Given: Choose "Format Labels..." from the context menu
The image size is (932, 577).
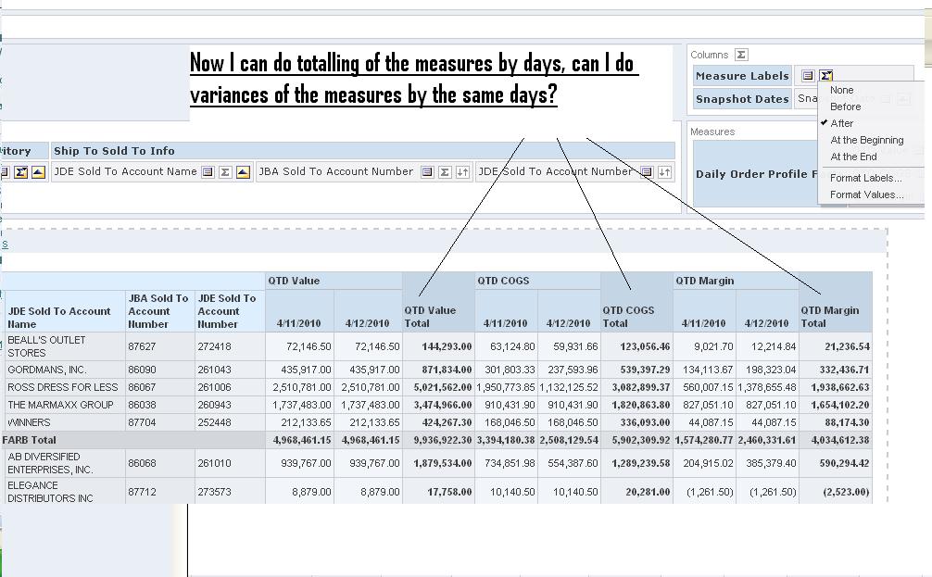Looking at the screenshot, I should click(x=864, y=178).
